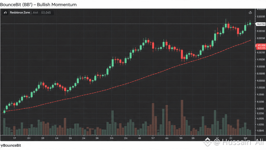Click the 01 date label on time axis
The width and height of the screenshot is (266, 150).
pyautogui.click(x=29, y=138)
